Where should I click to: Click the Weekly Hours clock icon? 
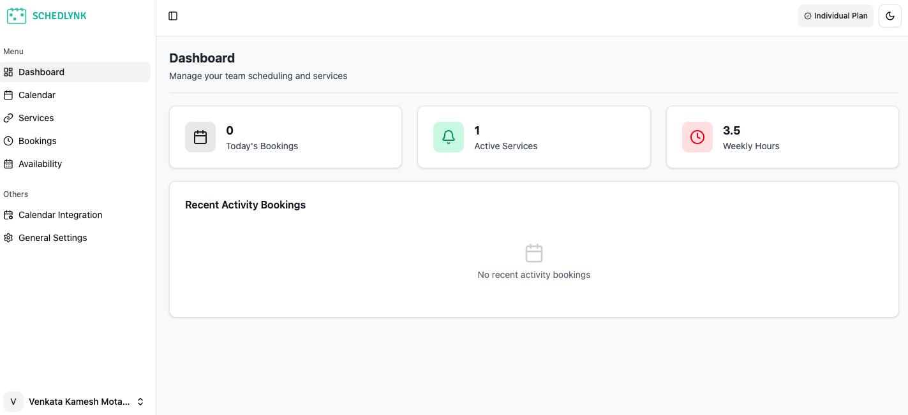point(697,136)
